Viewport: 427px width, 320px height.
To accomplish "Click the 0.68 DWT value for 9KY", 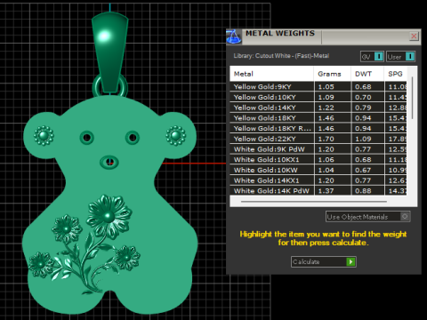I will [x=363, y=87].
